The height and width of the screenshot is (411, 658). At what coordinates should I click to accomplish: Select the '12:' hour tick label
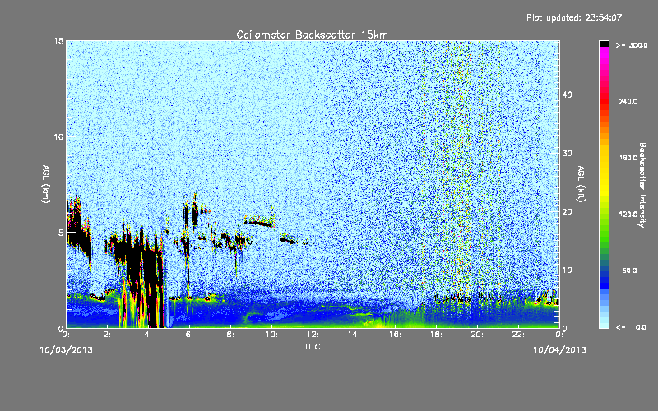pyautogui.click(x=313, y=335)
